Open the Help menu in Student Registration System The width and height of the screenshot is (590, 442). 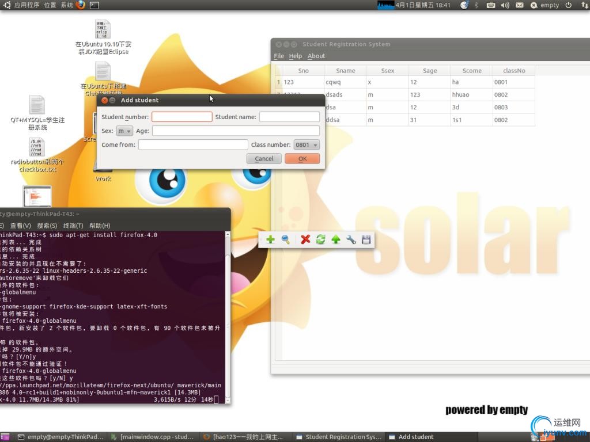click(296, 56)
